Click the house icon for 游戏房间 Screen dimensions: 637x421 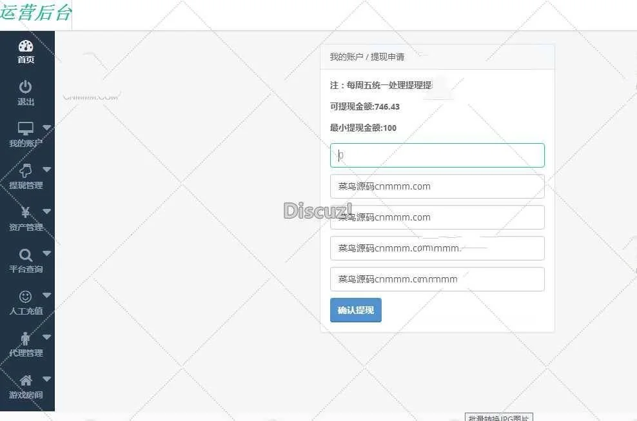point(26,380)
